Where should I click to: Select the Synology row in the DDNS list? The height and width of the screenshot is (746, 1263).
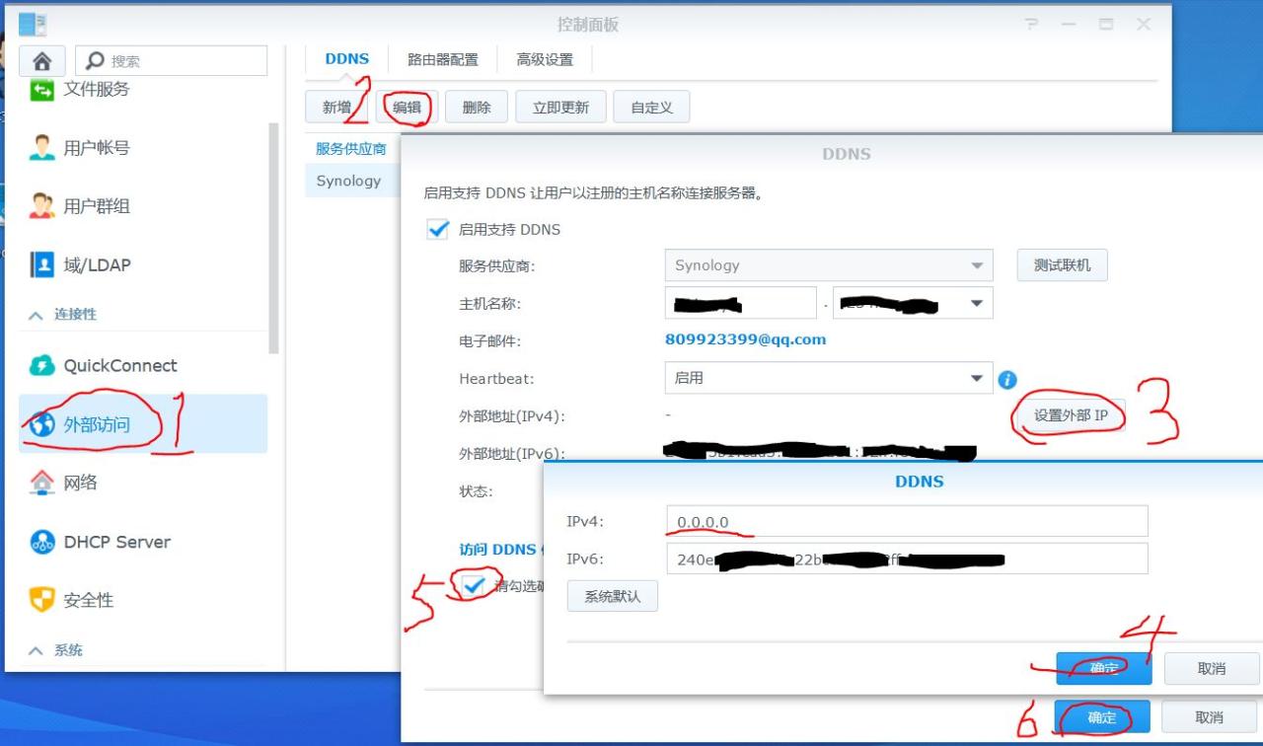[352, 181]
